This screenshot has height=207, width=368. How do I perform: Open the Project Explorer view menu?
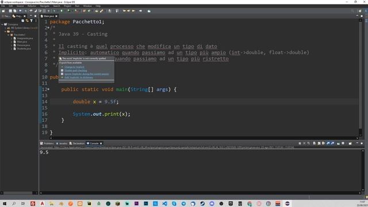[x=36, y=21]
